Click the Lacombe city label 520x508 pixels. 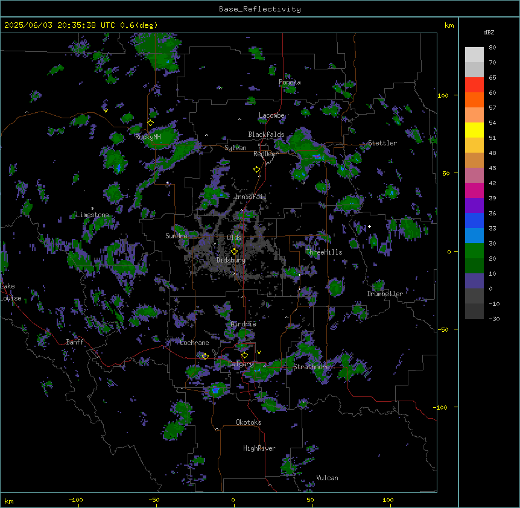pos(271,115)
